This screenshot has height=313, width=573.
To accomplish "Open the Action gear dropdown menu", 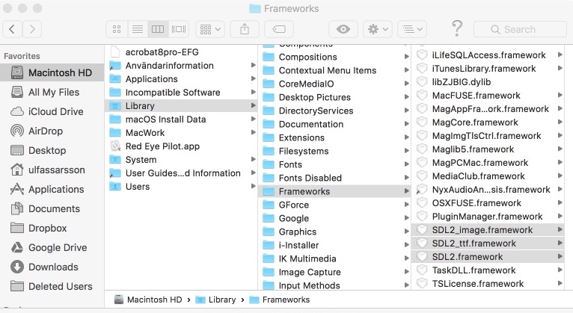I will [378, 29].
